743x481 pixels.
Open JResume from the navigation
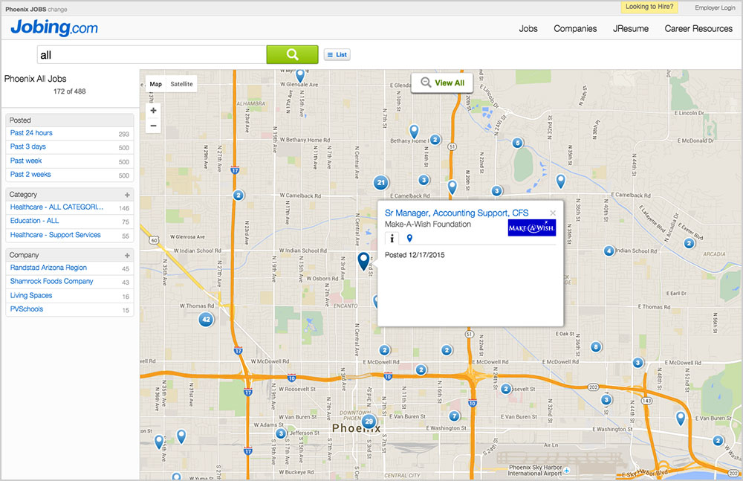[631, 28]
